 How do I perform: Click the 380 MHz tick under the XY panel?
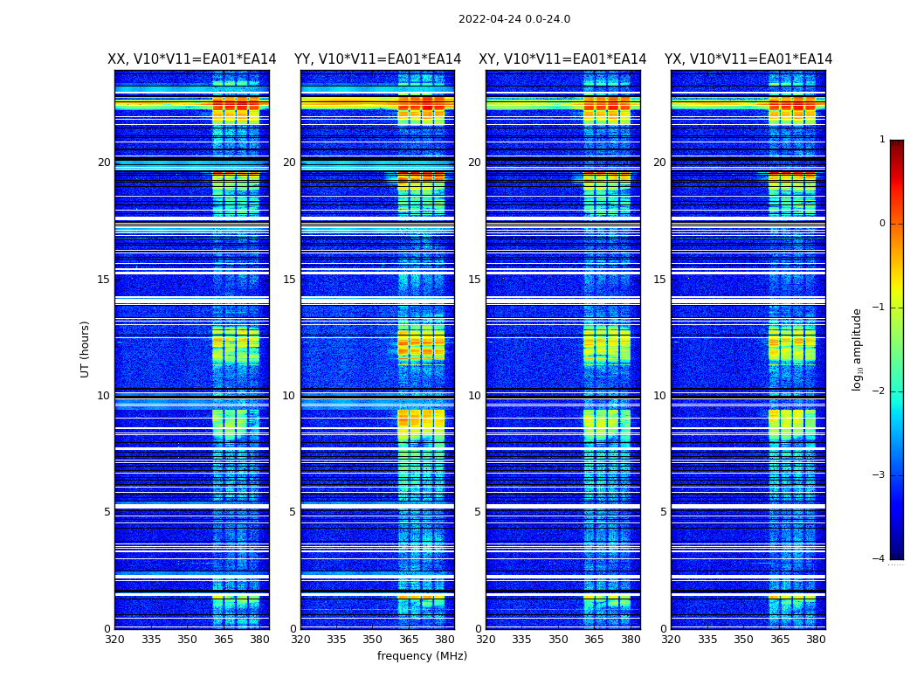pyautogui.click(x=631, y=640)
